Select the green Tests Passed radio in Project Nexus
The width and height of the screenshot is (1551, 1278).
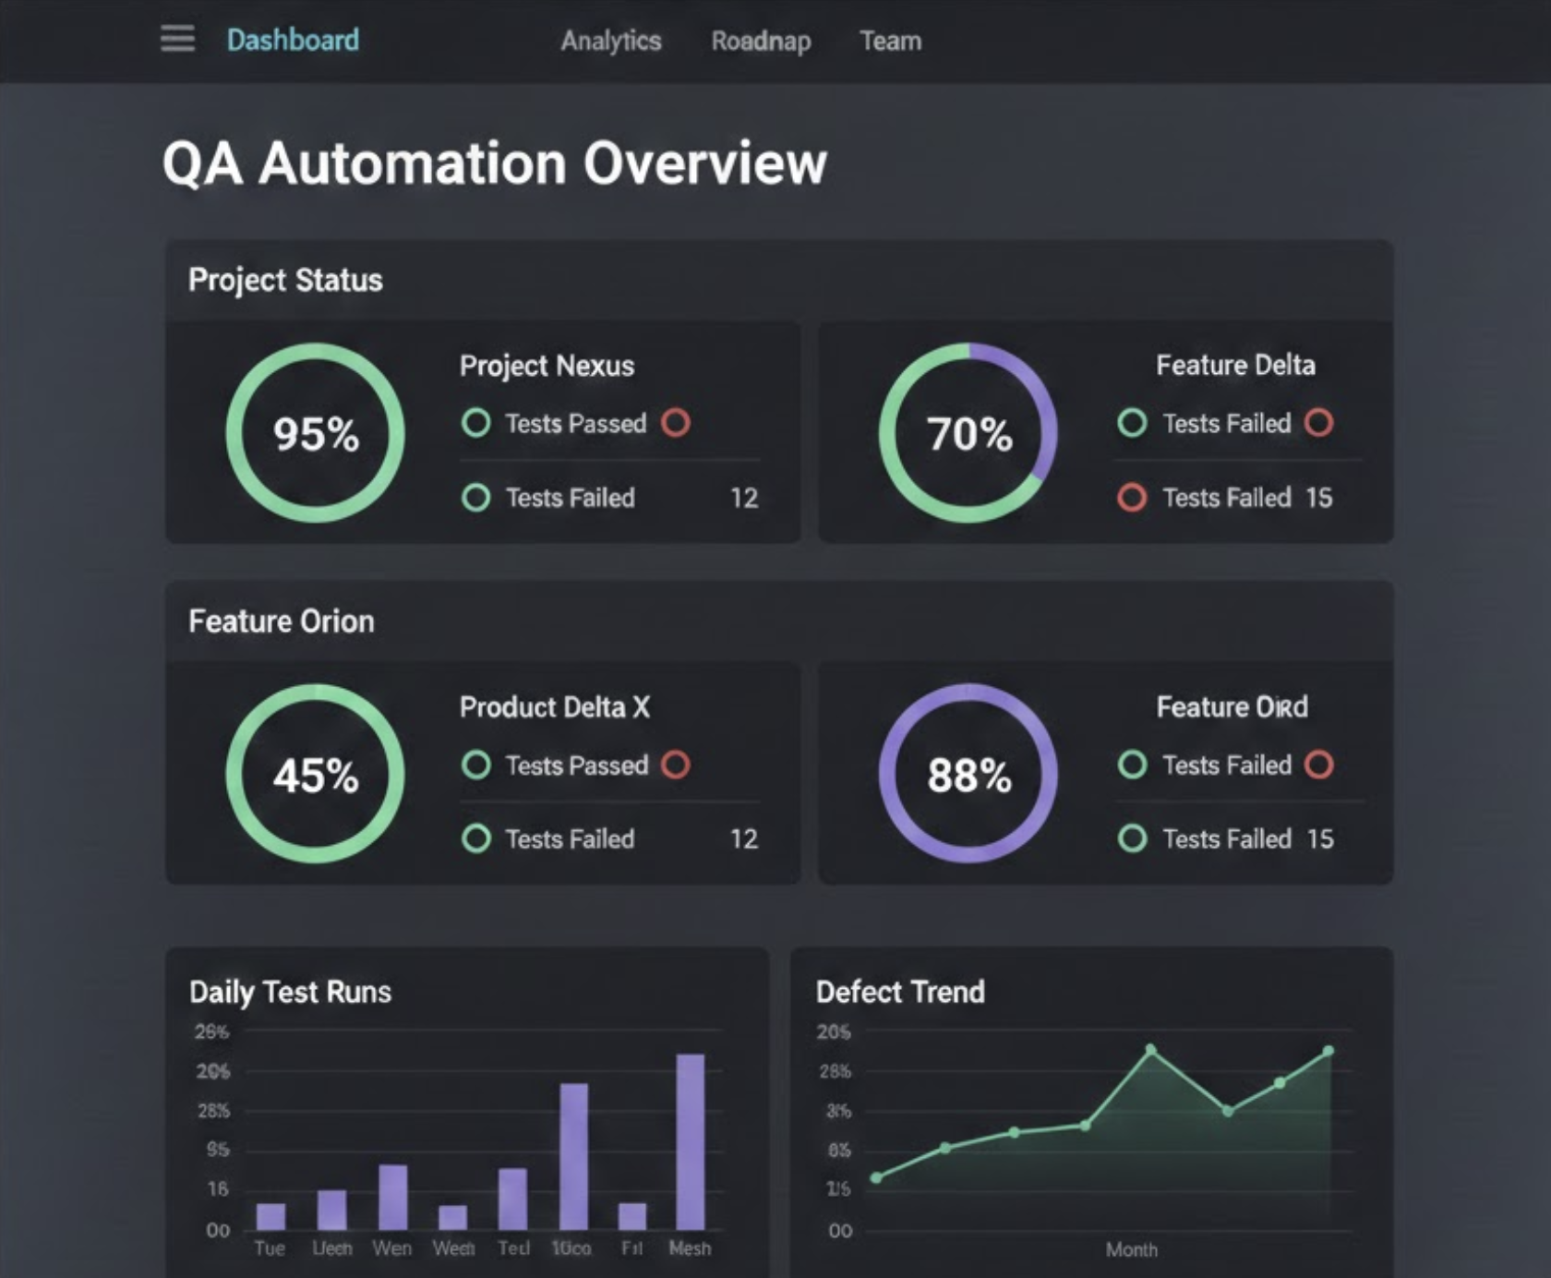click(476, 423)
